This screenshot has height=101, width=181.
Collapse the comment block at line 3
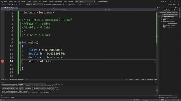20,20
